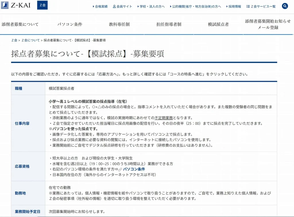Image resolution: width=294 pixels, height=217 pixels.
Task: Click underlined 不定期業務 text
Action: (163, 118)
